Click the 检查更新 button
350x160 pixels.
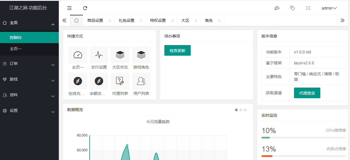(x=178, y=50)
